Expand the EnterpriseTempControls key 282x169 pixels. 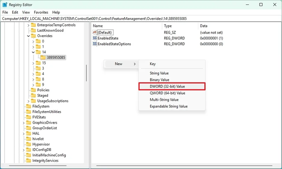click(28, 25)
